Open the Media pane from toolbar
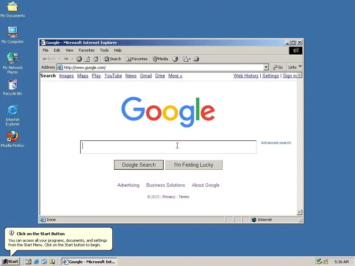Image resolution: width=355 pixels, height=266 pixels. [x=160, y=59]
